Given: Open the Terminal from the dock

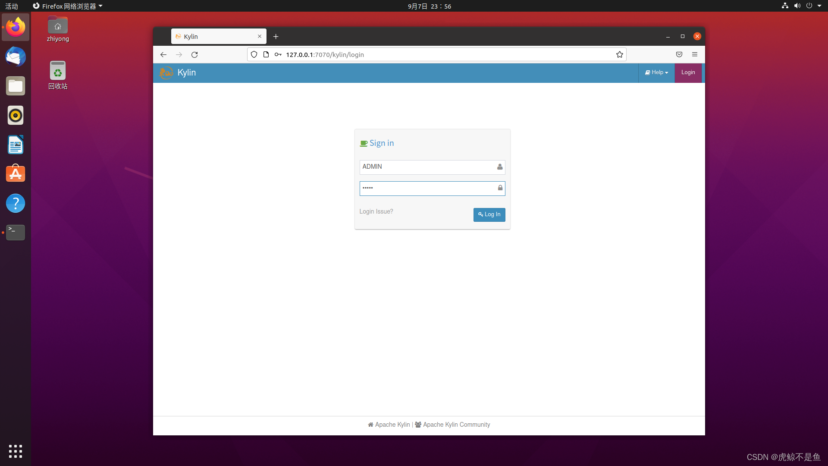Looking at the screenshot, I should pos(16,233).
